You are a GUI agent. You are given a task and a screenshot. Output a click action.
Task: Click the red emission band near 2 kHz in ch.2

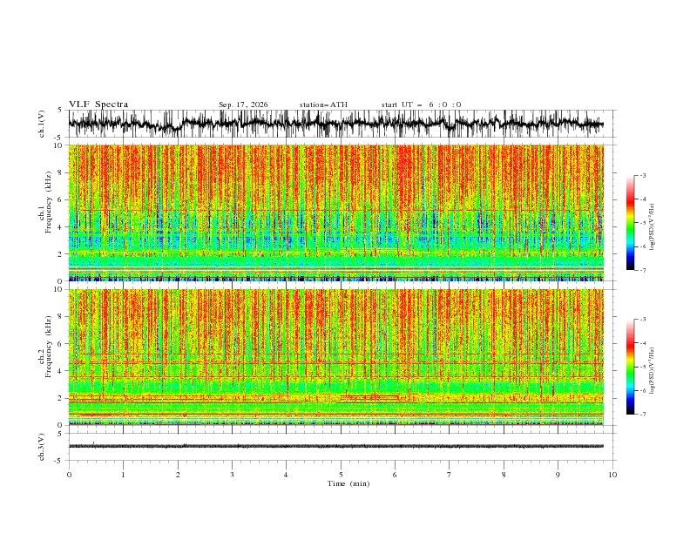[x=369, y=397]
